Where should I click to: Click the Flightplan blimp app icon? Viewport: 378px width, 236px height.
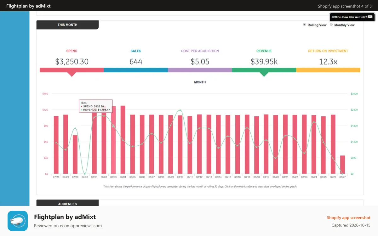[x=18, y=221]
